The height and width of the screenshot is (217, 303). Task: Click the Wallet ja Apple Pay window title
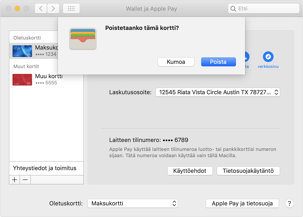click(x=151, y=9)
